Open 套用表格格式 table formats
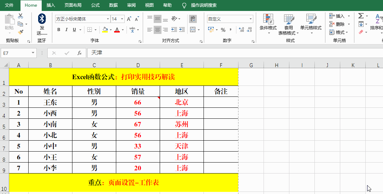The height and width of the screenshot is (194, 383). (x=288, y=24)
